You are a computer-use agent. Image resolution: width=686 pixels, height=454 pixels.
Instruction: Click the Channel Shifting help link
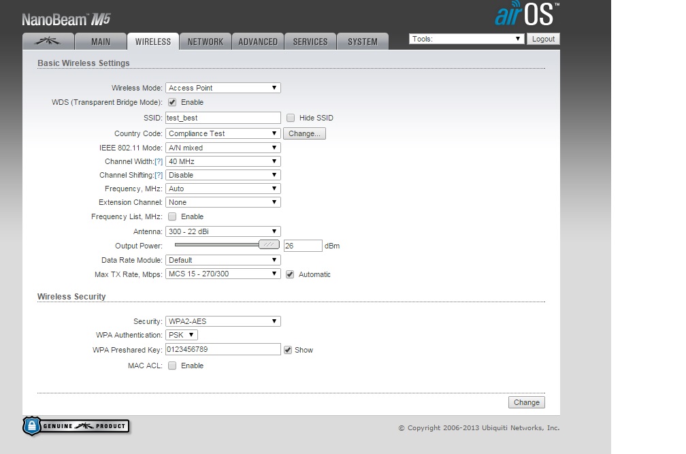(159, 175)
